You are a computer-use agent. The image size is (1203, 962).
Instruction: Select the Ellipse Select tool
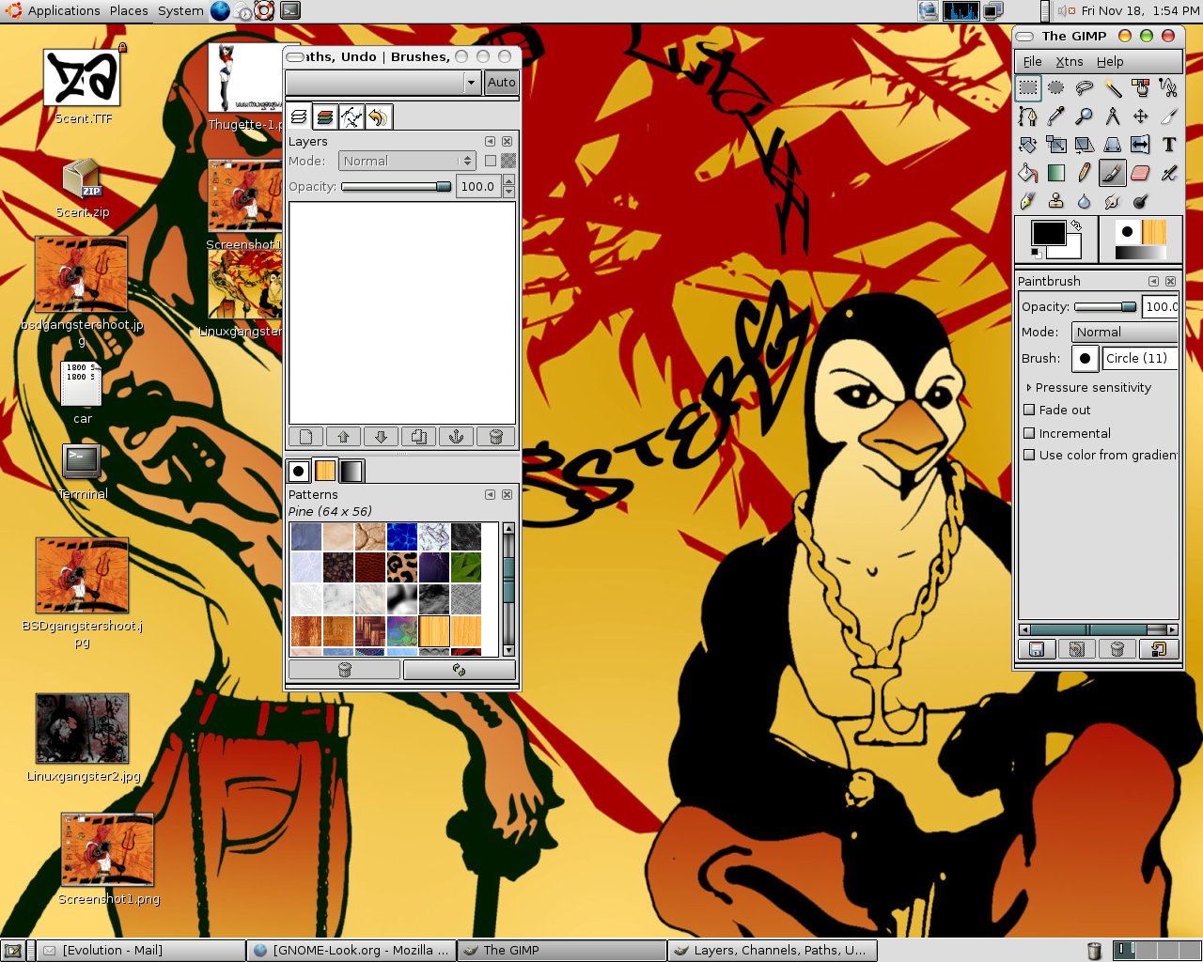pyautogui.click(x=1056, y=88)
